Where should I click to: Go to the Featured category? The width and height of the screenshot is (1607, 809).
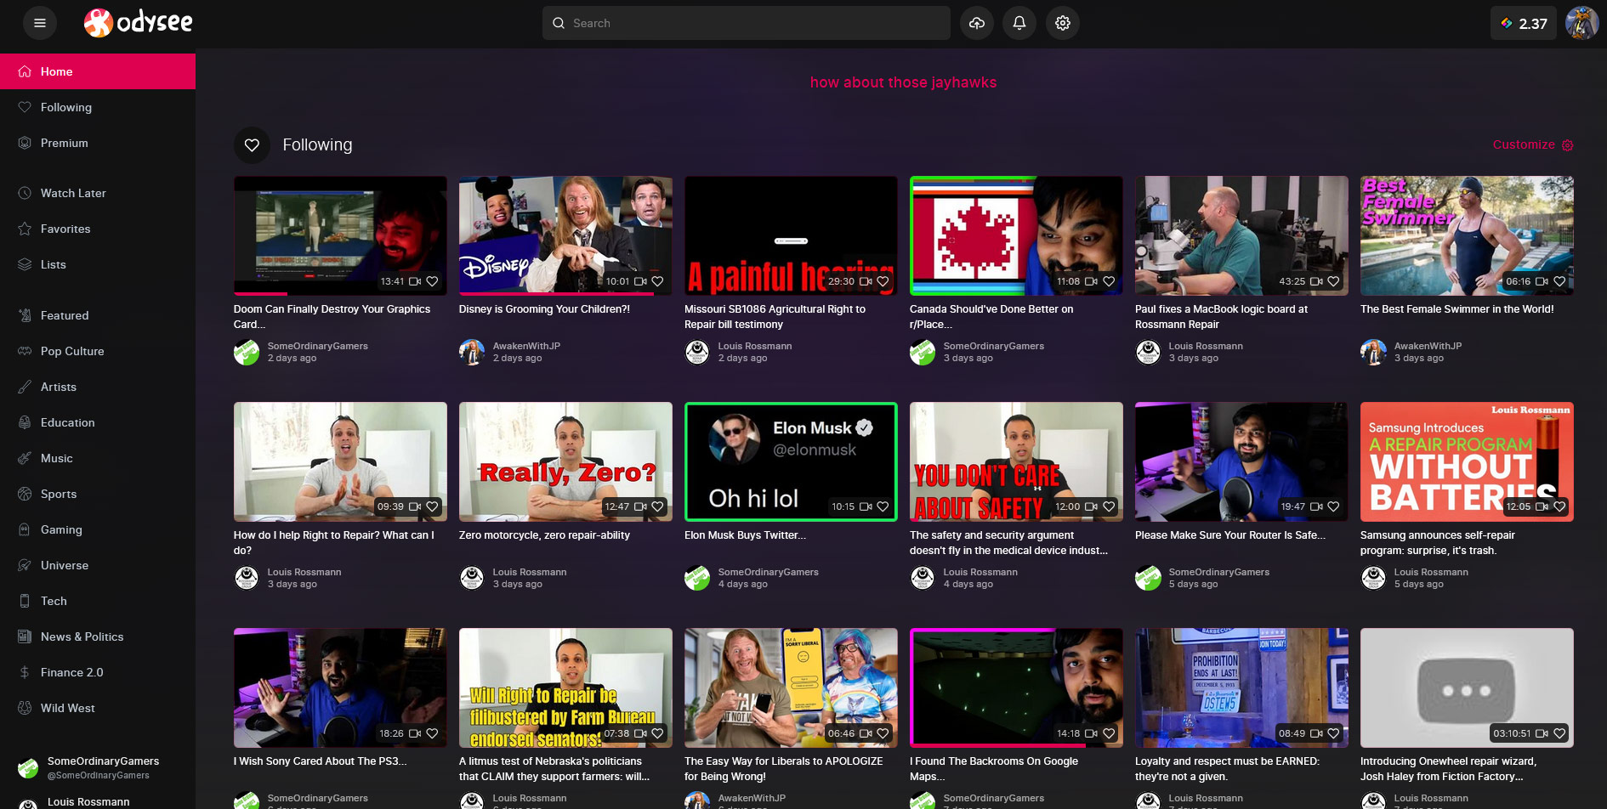pyautogui.click(x=98, y=315)
